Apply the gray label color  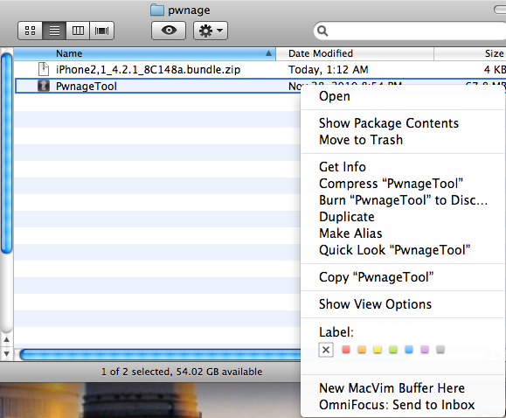pos(440,350)
